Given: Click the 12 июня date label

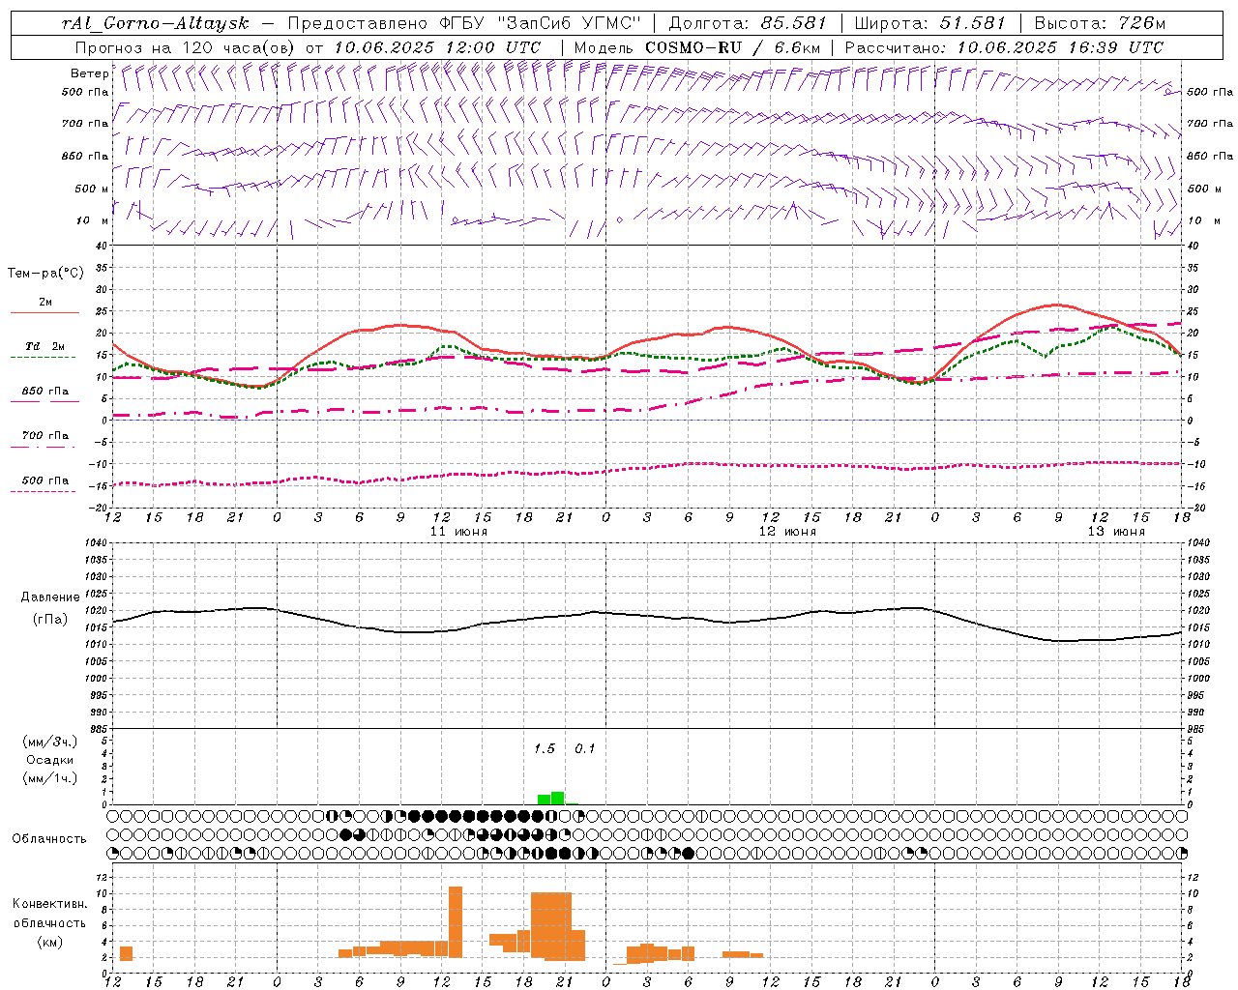Looking at the screenshot, I should (x=787, y=532).
